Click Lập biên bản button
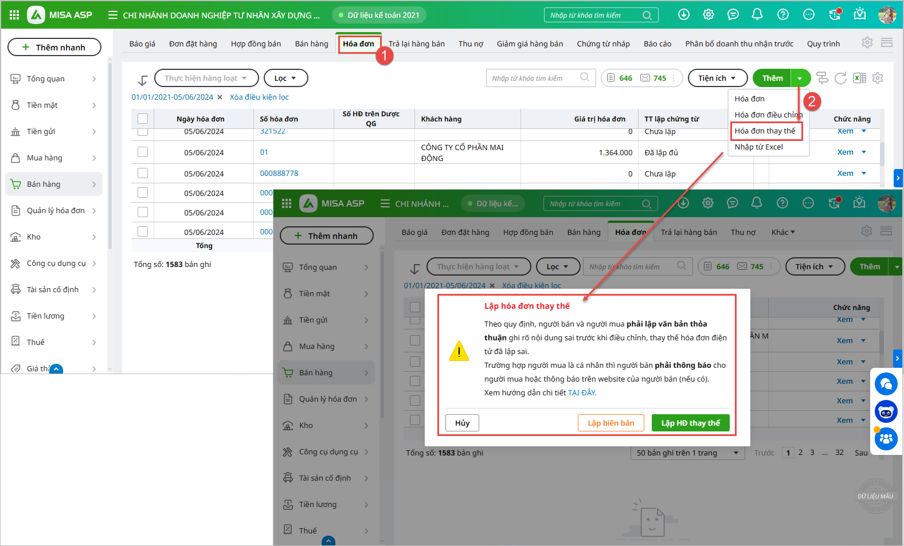The width and height of the screenshot is (904, 546). tap(611, 423)
